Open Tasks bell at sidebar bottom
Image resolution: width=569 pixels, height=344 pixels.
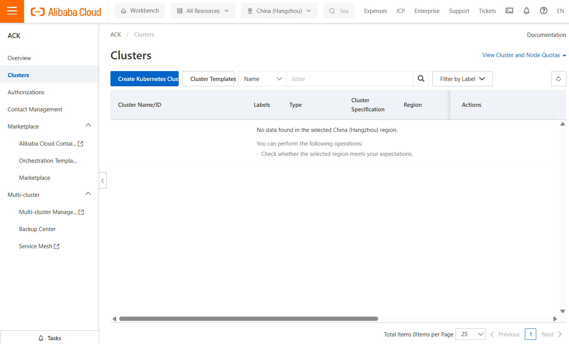pos(50,338)
